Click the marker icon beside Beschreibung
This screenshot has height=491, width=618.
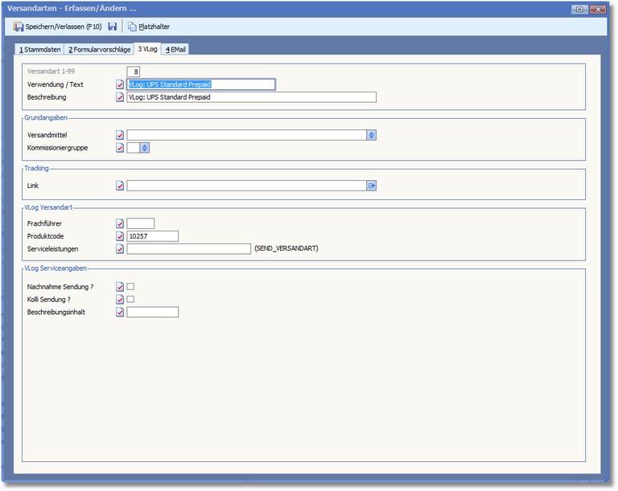120,97
